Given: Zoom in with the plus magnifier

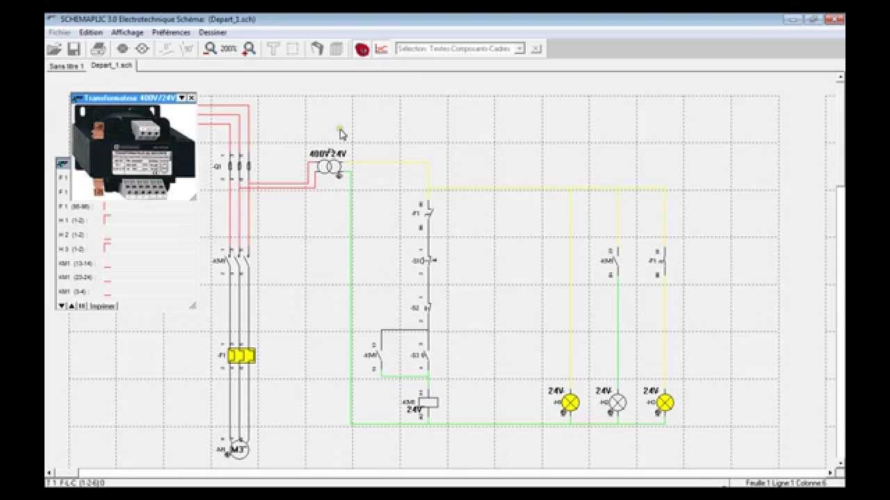Looking at the screenshot, I should tap(250, 49).
